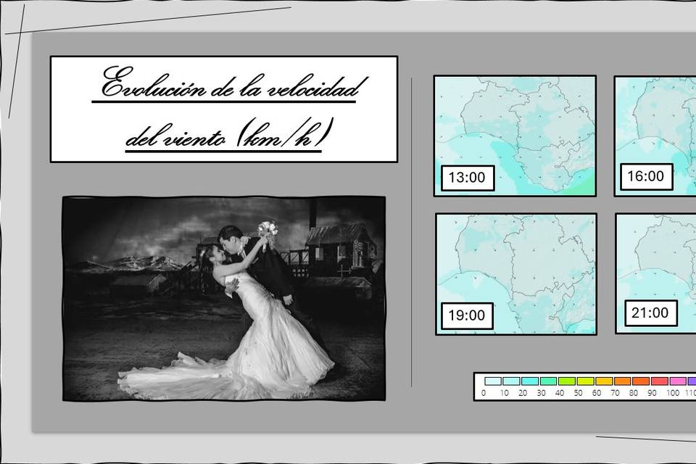
Task: Click the legend value "50"
Action: tap(578, 393)
